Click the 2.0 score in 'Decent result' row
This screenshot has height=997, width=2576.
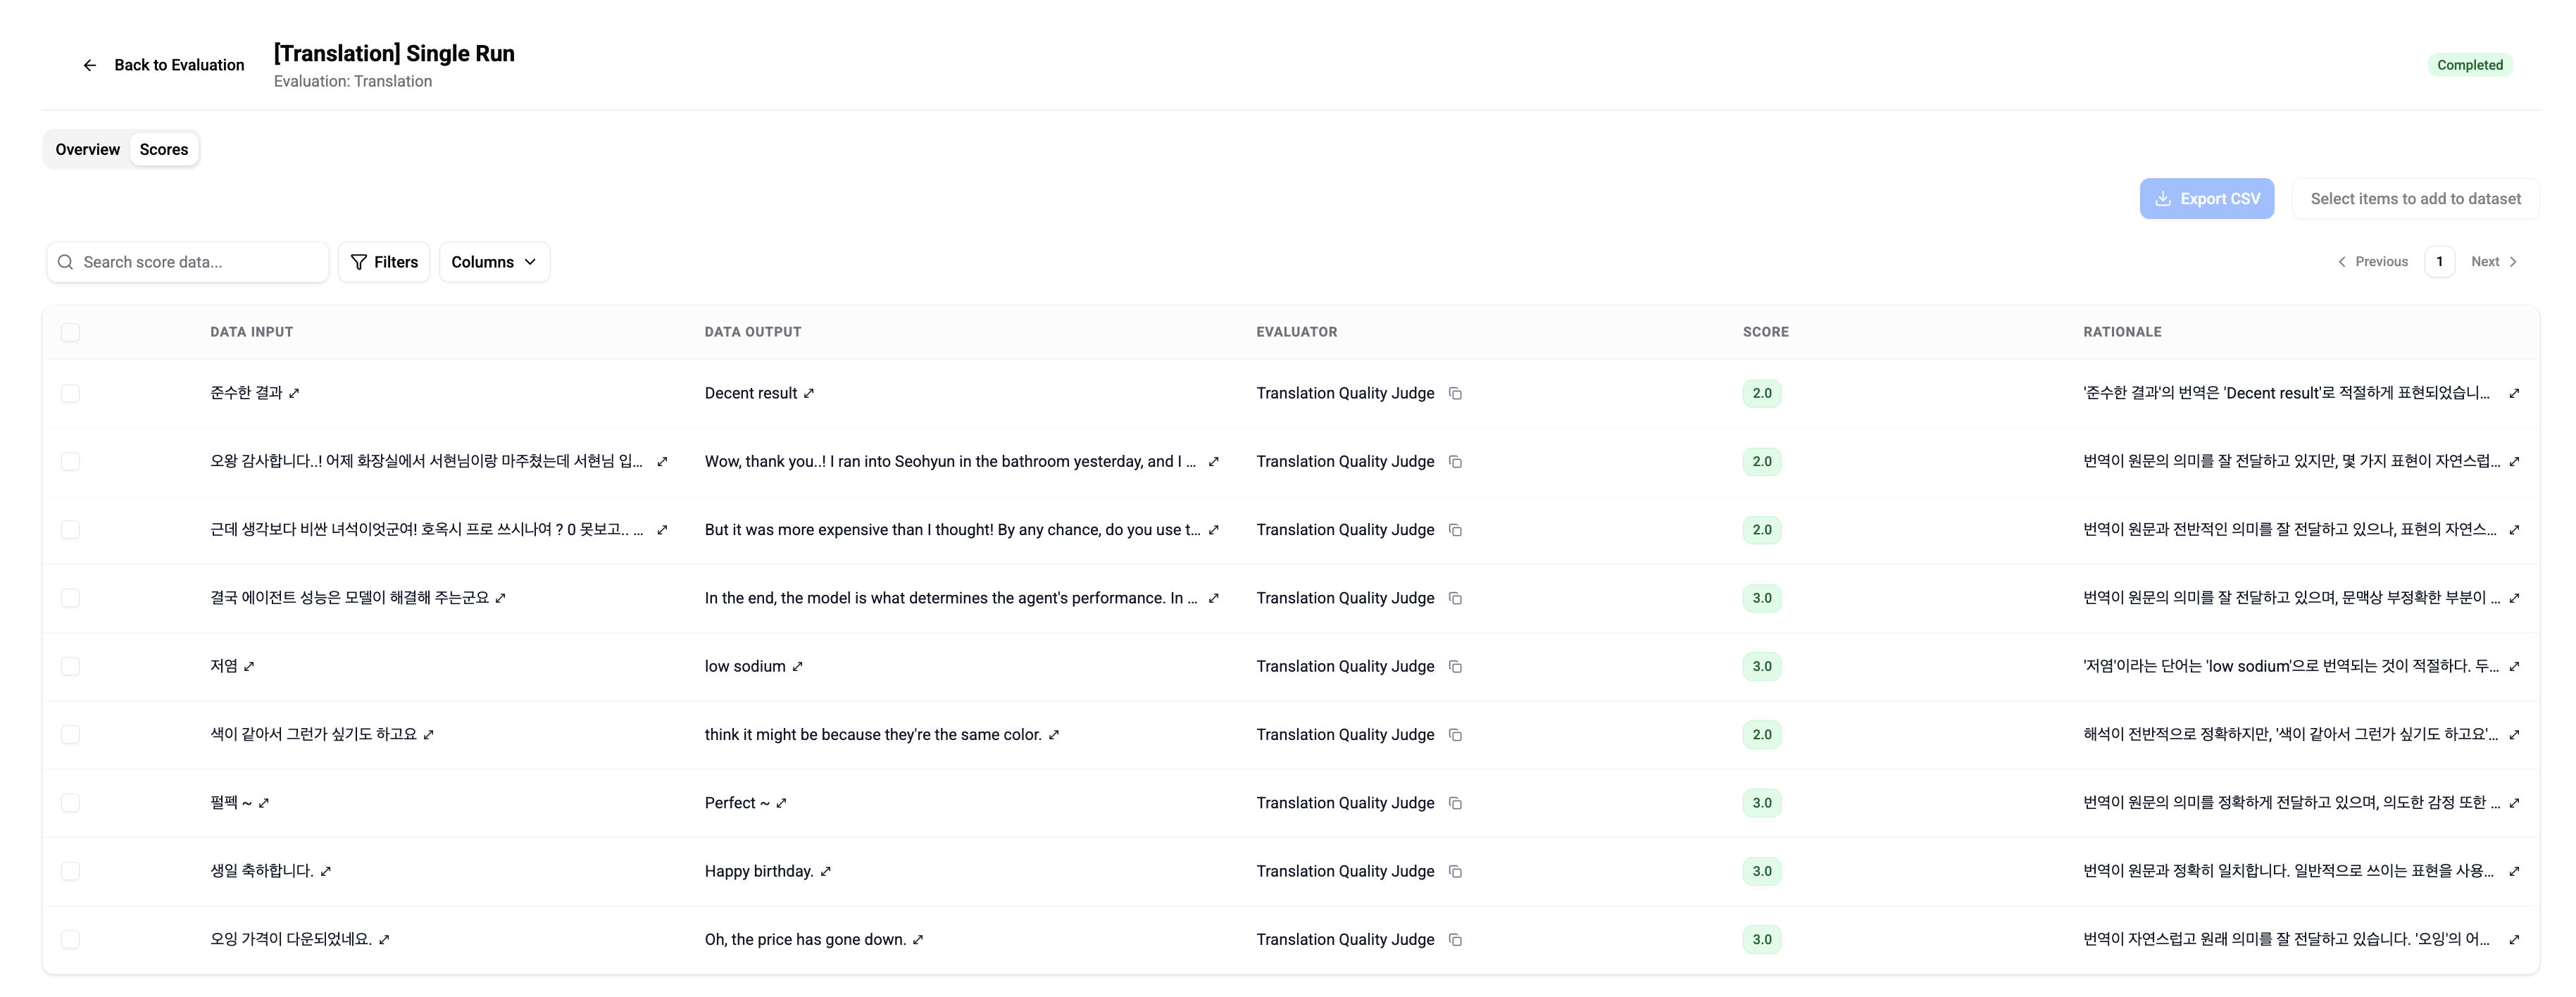(x=1761, y=393)
